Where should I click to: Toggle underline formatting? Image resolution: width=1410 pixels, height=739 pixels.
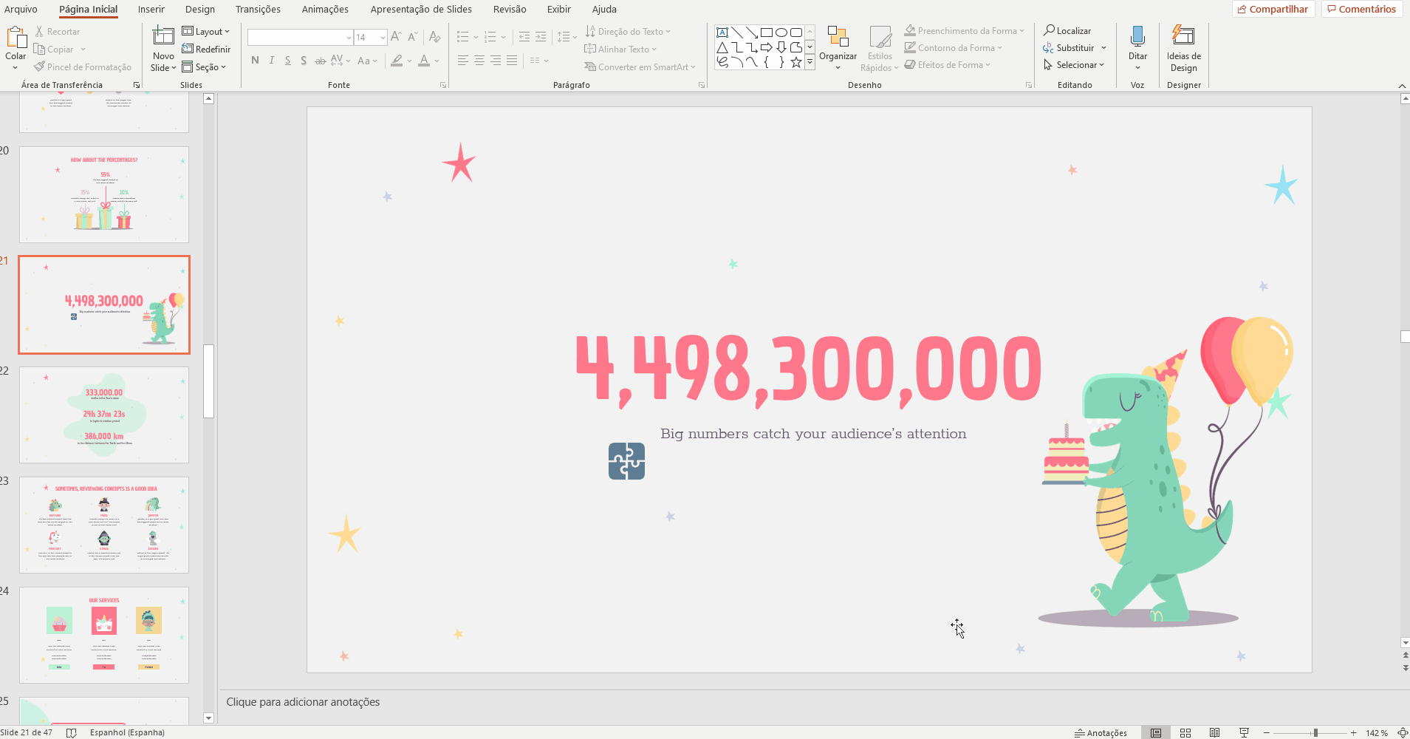click(287, 61)
